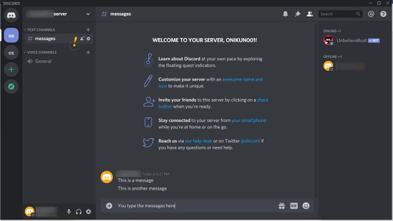This screenshot has height=221, width=393.
Task: Click the Search field in the header
Action: 340,14
